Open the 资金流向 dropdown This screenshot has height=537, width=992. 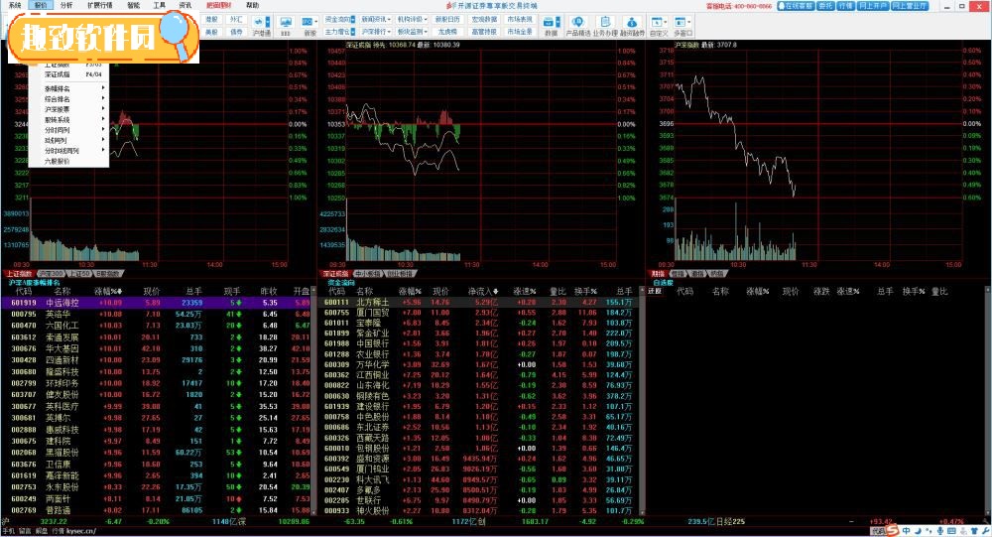pyautogui.click(x=339, y=18)
